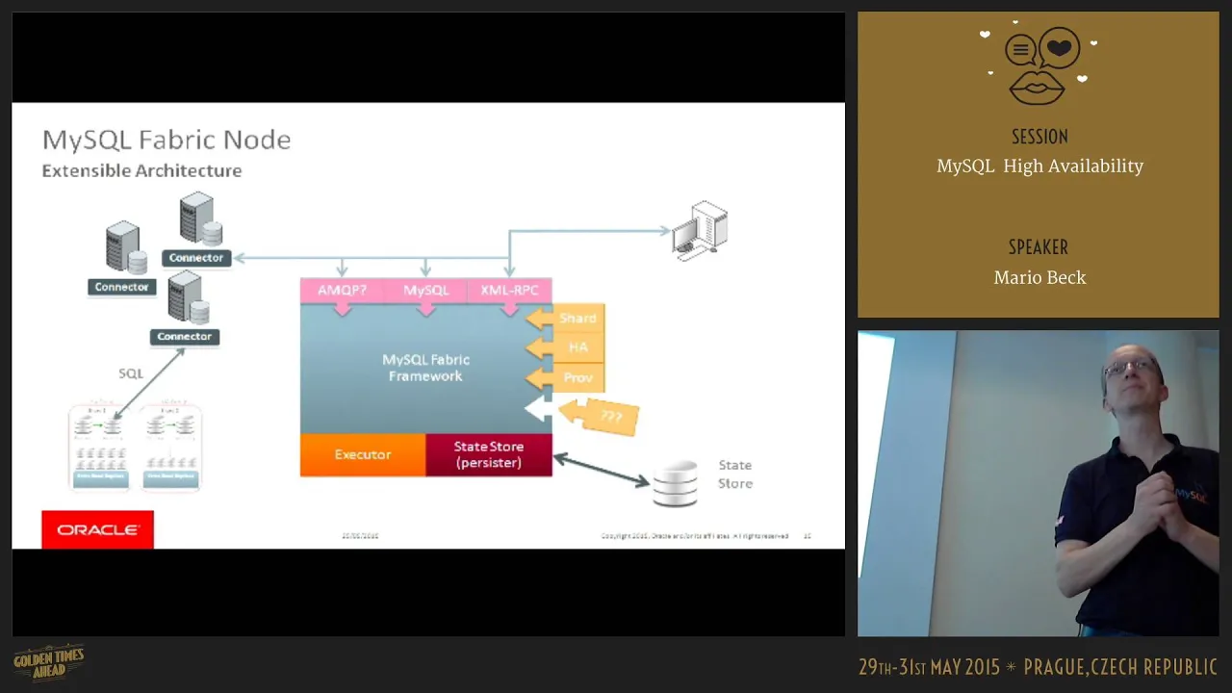
Task: Click the desktop computer workstation icon
Action: click(700, 231)
